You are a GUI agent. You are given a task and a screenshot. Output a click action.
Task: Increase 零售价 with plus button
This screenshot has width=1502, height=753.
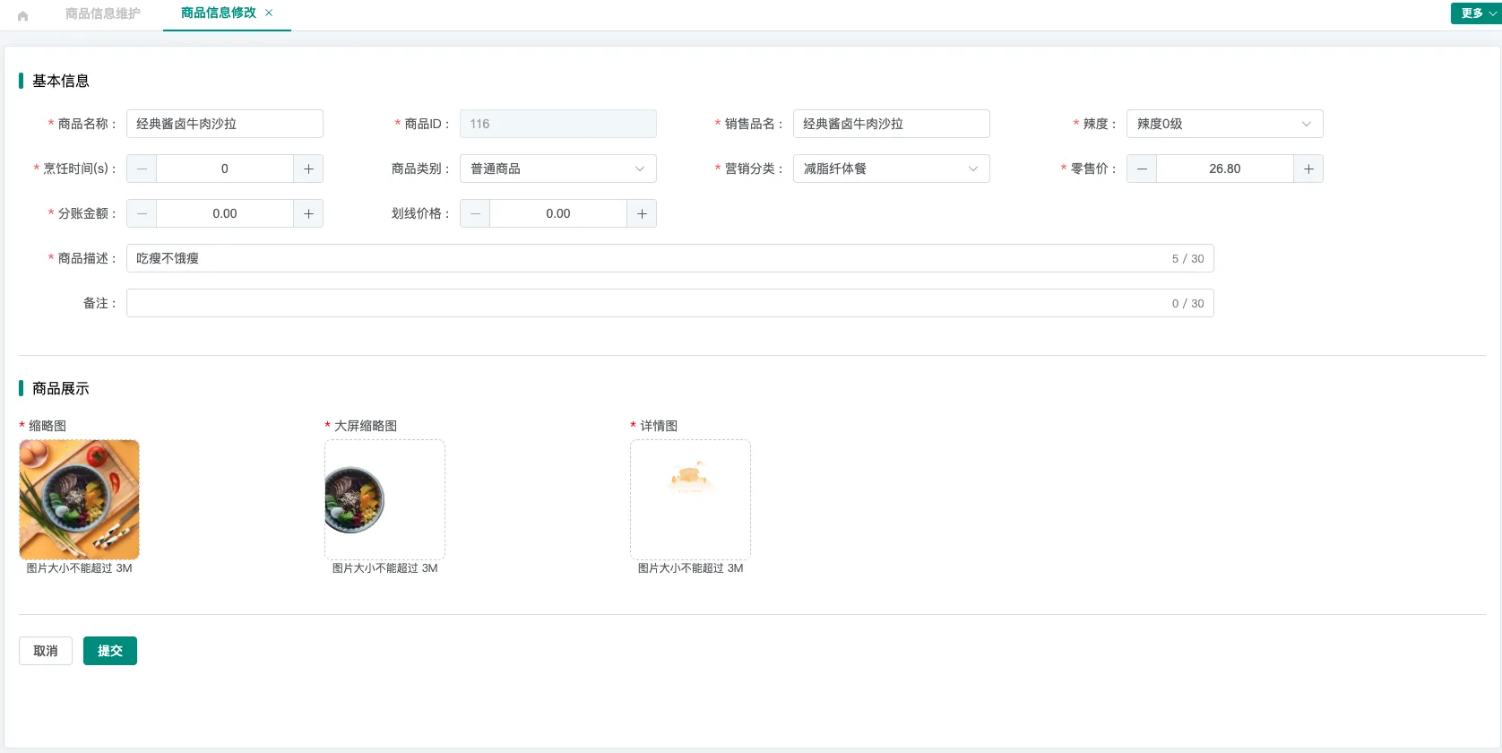click(x=1308, y=169)
